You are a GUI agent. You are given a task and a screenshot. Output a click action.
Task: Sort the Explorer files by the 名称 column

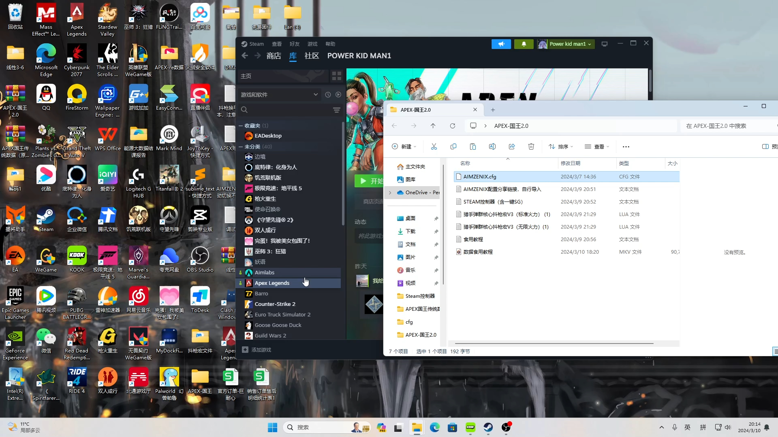coord(507,163)
